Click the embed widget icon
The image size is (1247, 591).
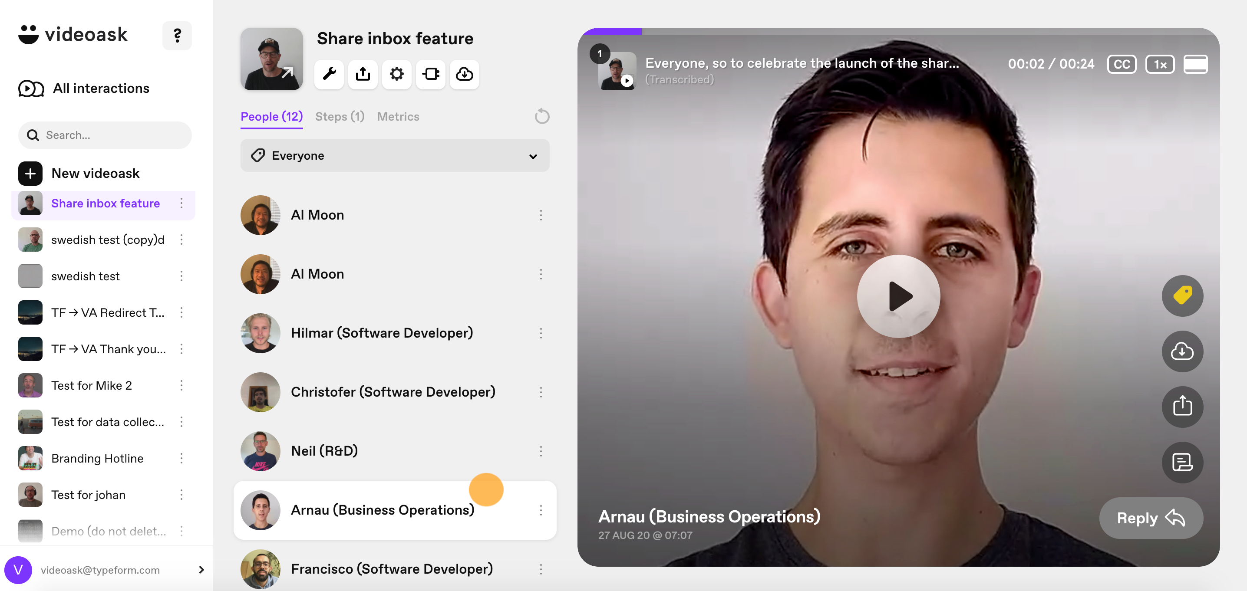430,74
